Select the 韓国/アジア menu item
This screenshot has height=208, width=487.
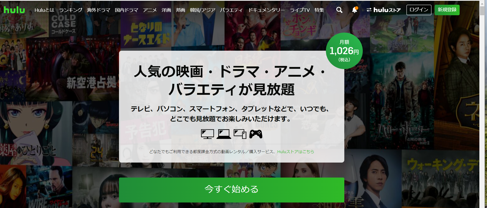click(x=202, y=10)
